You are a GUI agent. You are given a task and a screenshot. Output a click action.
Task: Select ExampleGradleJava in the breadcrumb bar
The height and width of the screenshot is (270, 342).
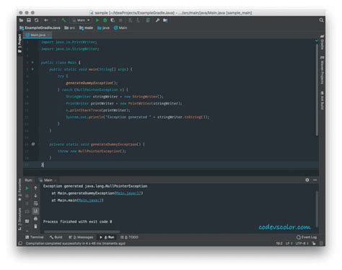coord(40,28)
